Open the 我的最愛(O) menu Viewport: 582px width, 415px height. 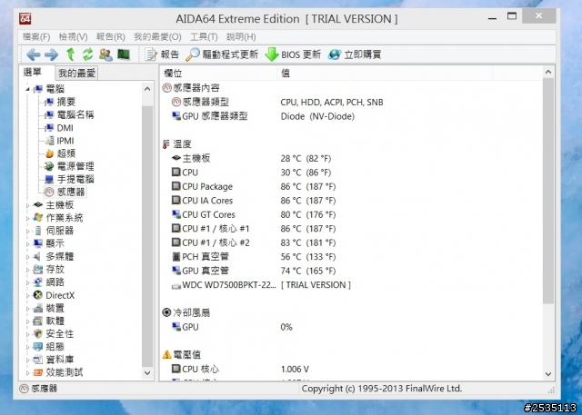(157, 36)
